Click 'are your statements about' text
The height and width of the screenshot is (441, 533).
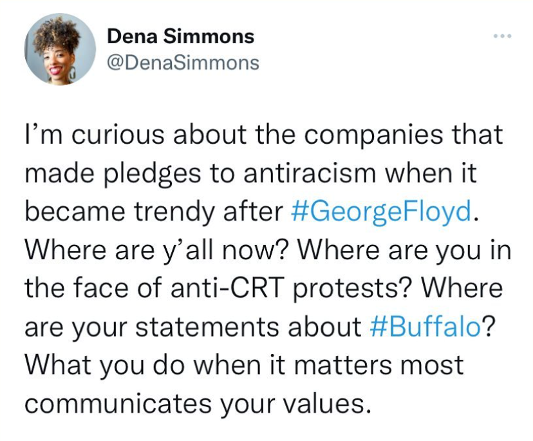tap(193, 327)
